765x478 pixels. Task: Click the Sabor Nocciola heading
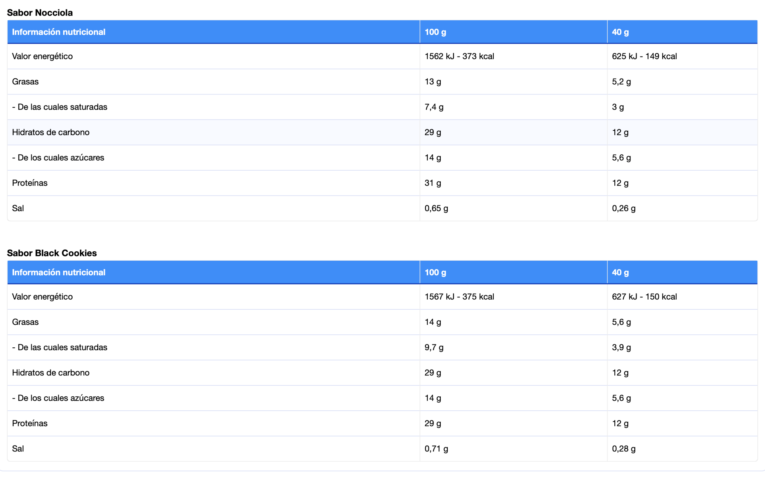pyautogui.click(x=40, y=13)
